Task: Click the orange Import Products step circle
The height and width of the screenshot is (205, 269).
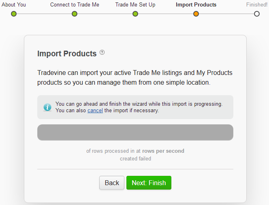Action: 196,14
